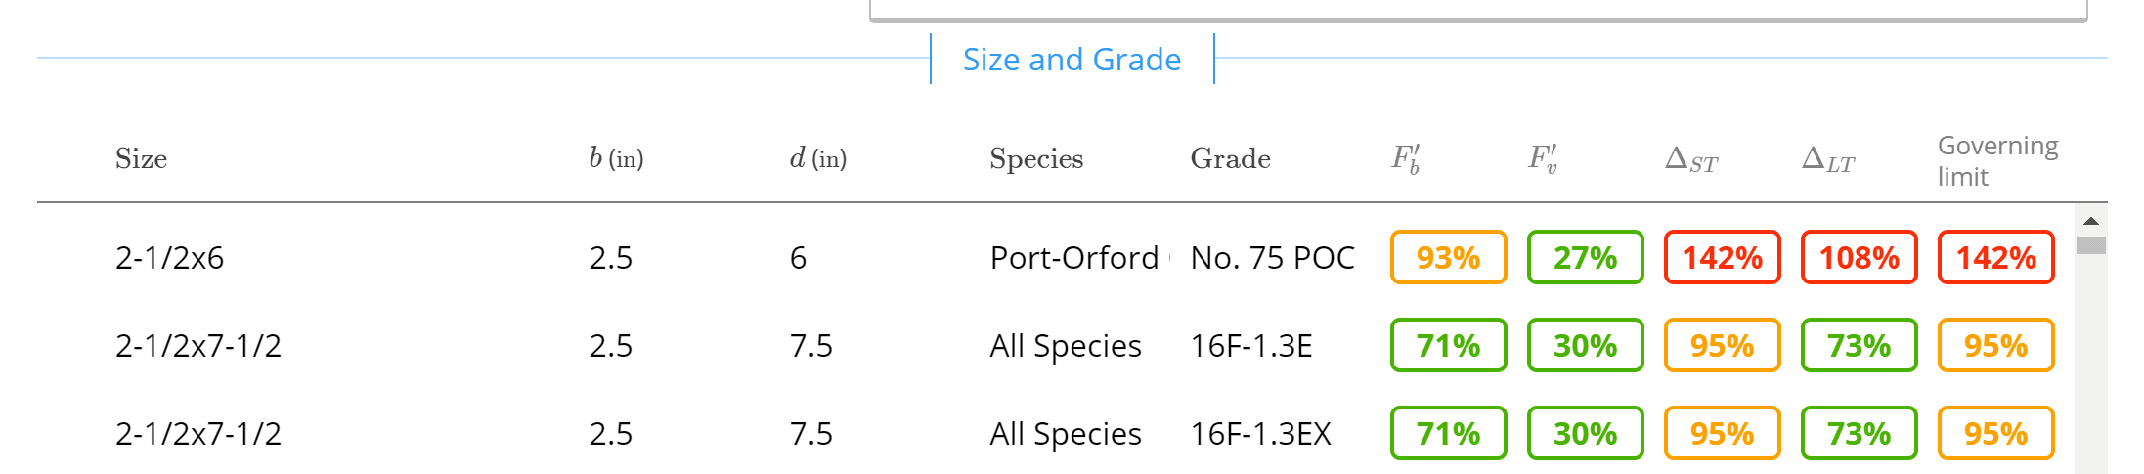The image size is (2144, 474).
Task: Open the Size and Grade section tab
Action: pyautogui.click(x=1072, y=60)
